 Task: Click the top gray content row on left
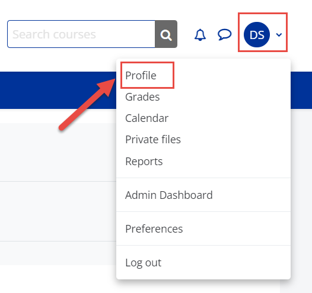click(x=58, y=152)
